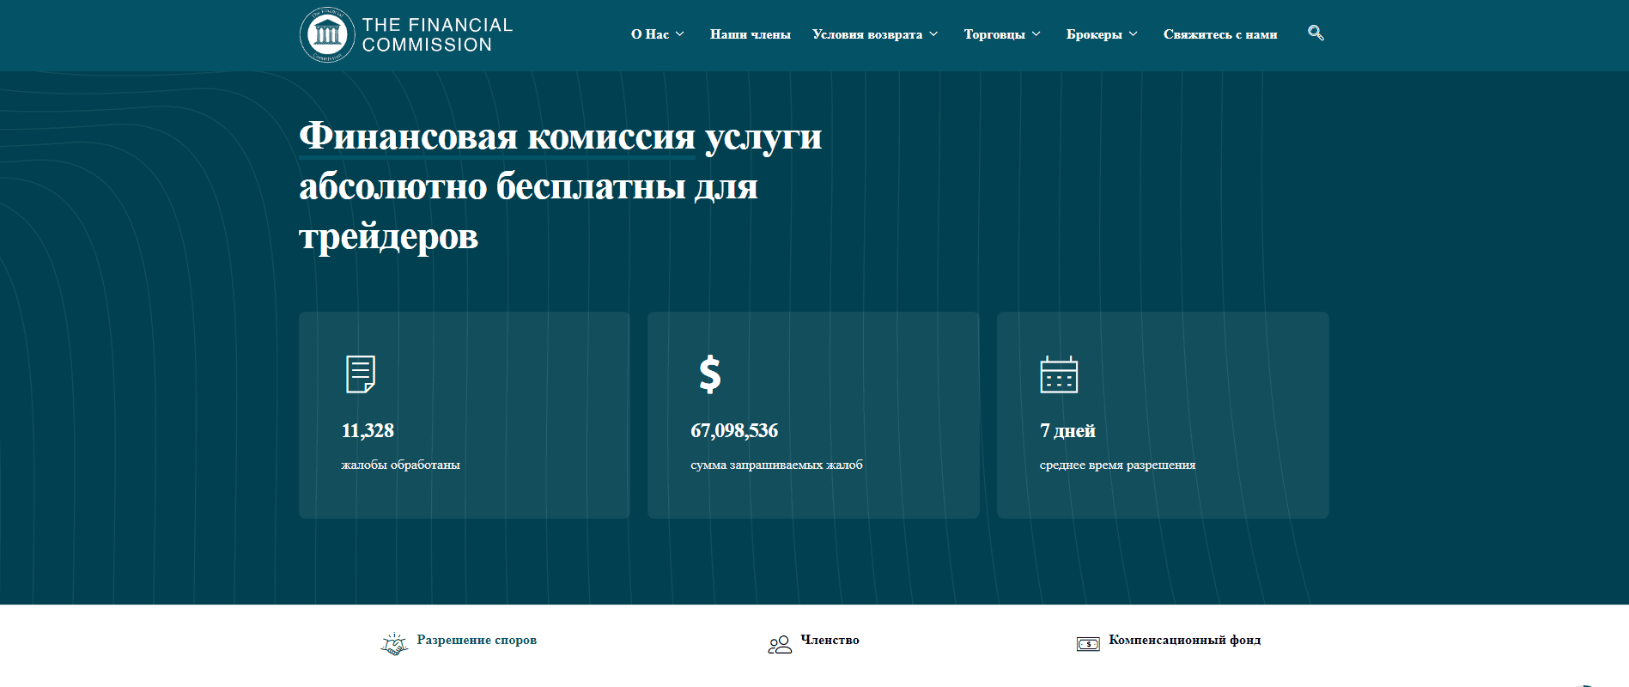Image resolution: width=1629 pixels, height=687 pixels.
Task: Click the people icon beside Членство
Action: click(x=780, y=645)
